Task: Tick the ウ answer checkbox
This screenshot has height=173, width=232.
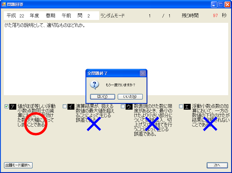Action: coord(123,106)
